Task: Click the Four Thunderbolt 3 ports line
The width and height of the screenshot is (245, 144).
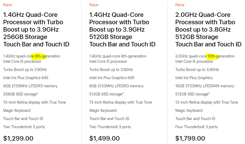Action: [197, 127]
